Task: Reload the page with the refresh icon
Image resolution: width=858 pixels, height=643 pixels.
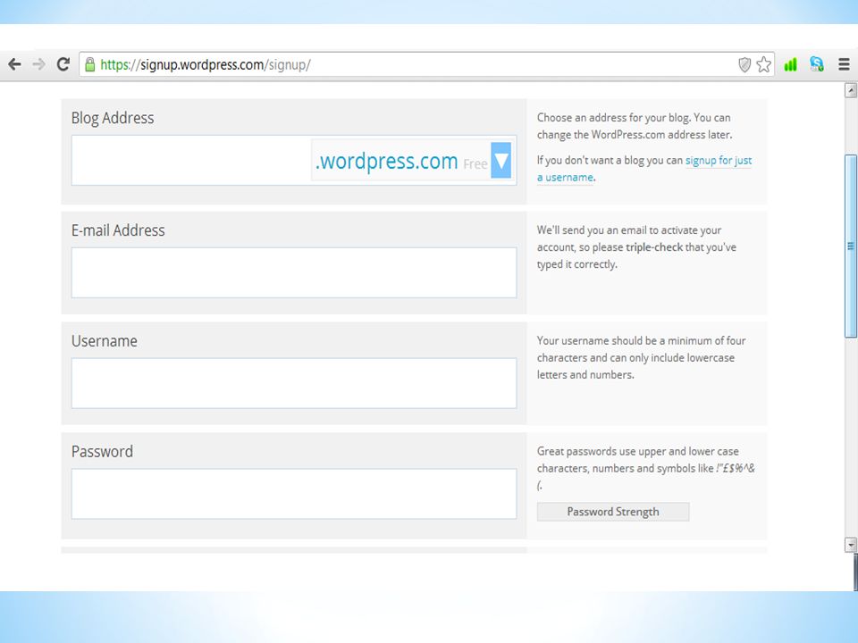Action: coord(63,64)
